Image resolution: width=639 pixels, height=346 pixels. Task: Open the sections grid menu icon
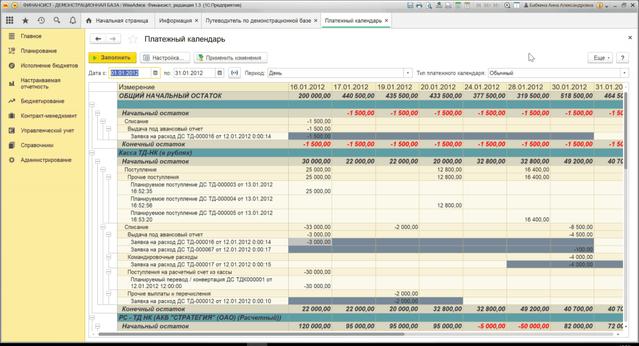pos(9,21)
